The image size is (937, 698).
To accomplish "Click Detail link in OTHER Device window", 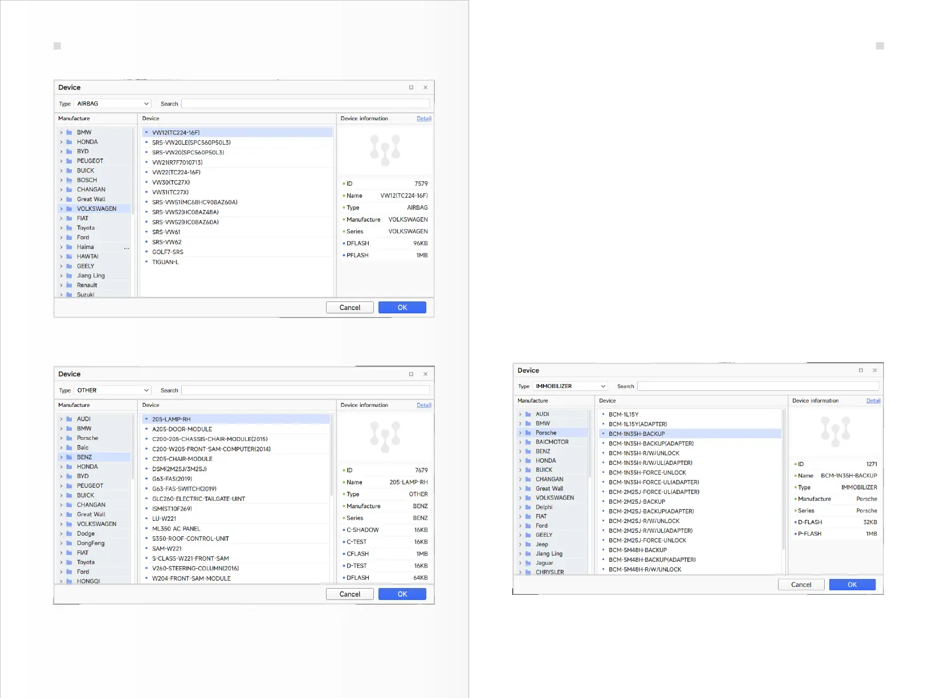I will coord(424,405).
